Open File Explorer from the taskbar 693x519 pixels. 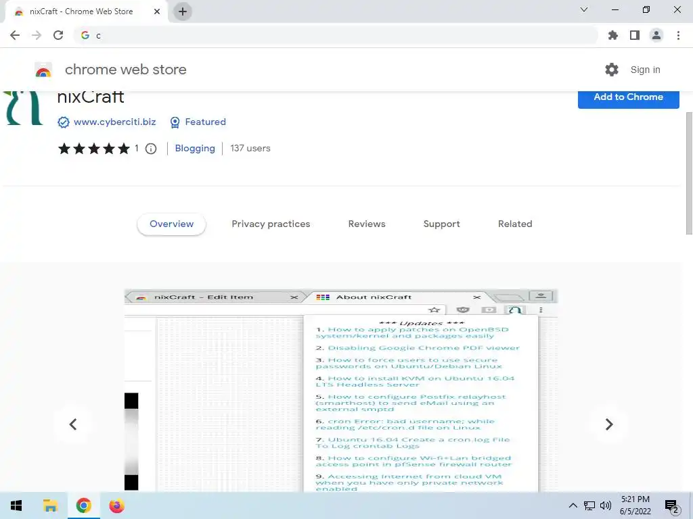pyautogui.click(x=50, y=505)
